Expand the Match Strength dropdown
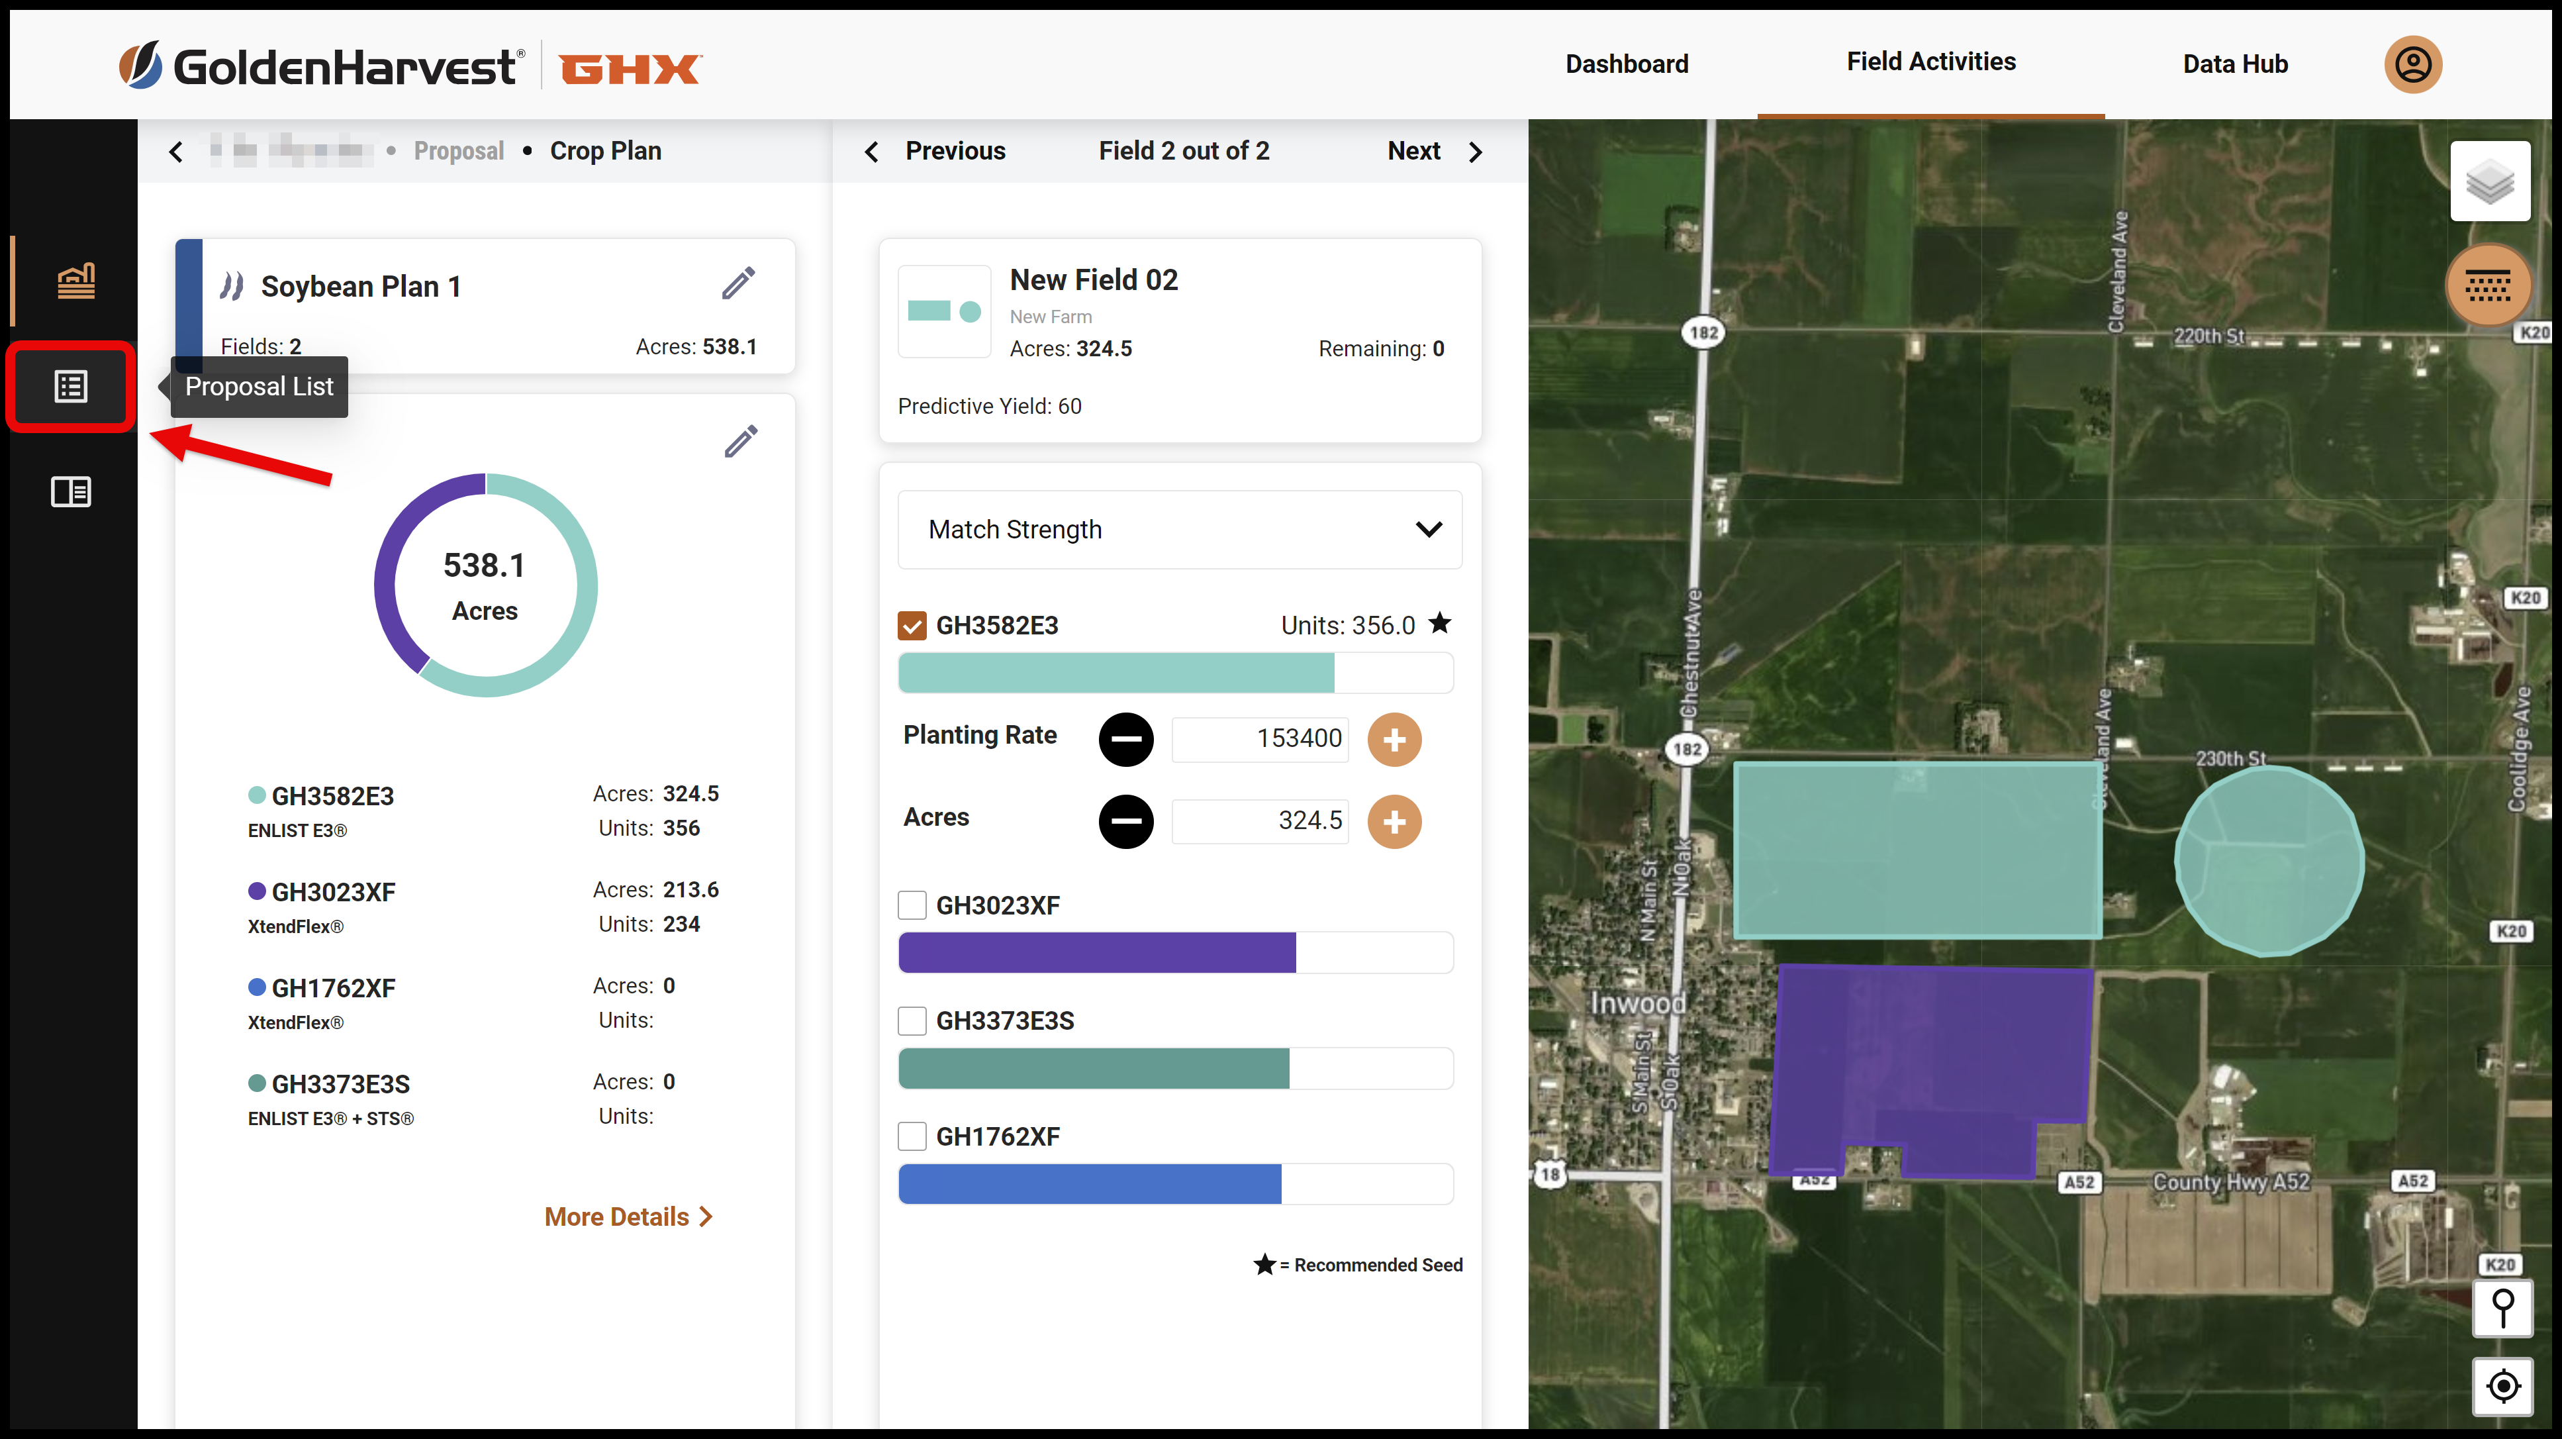Image resolution: width=2562 pixels, height=1439 pixels. pos(1180,529)
